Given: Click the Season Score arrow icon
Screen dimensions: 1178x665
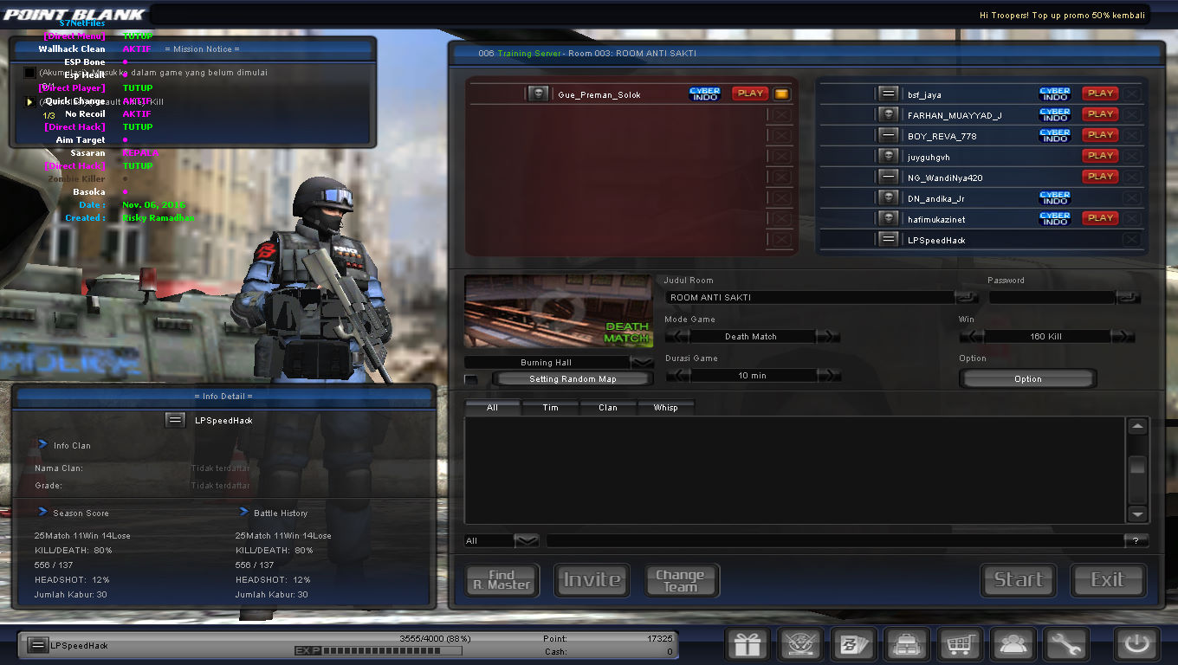Looking at the screenshot, I should point(42,512).
